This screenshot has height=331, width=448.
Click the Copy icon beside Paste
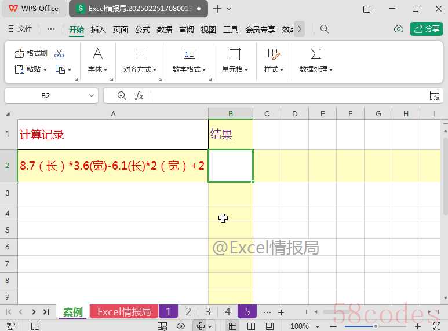pyautogui.click(x=60, y=69)
